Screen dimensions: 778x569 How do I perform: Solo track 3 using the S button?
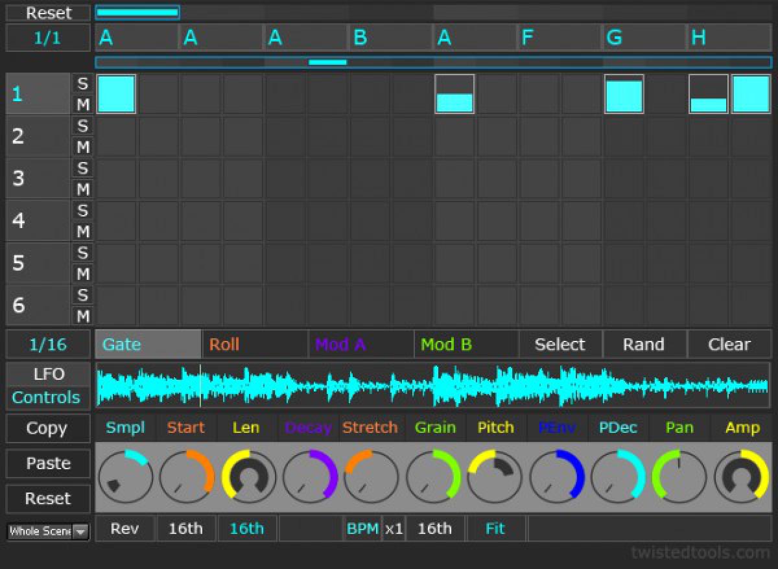click(82, 168)
